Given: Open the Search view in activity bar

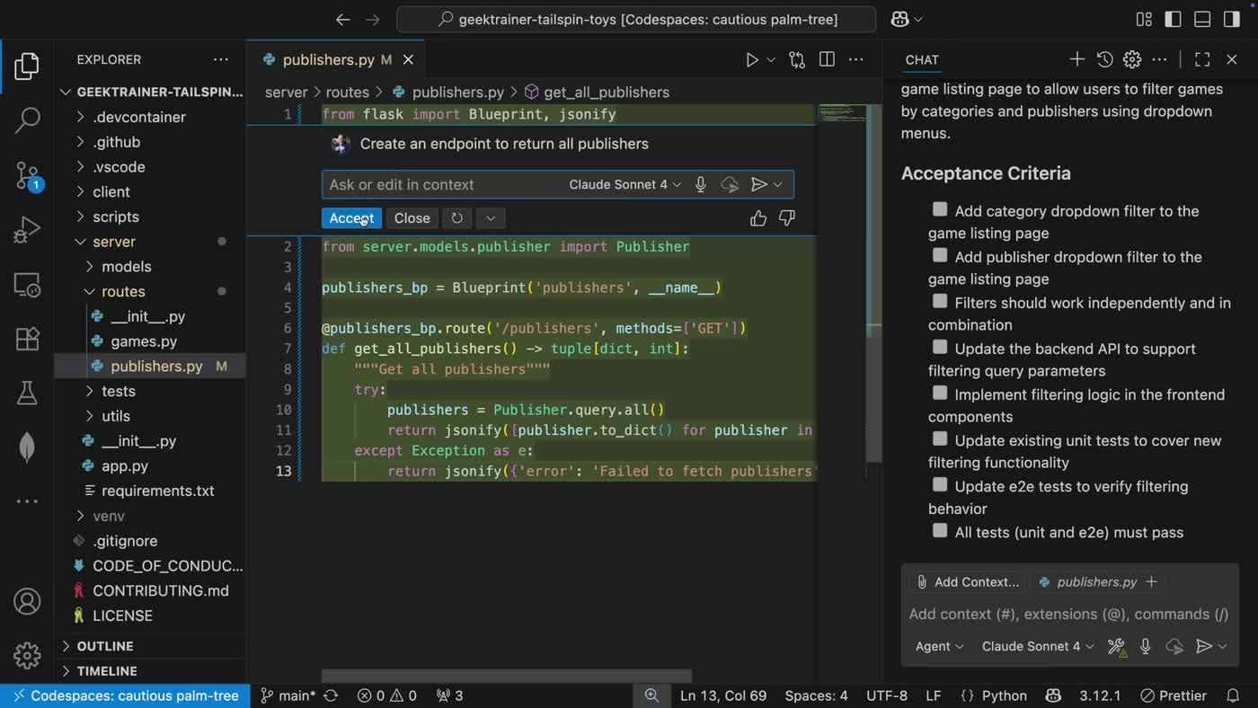Looking at the screenshot, I should (x=27, y=120).
